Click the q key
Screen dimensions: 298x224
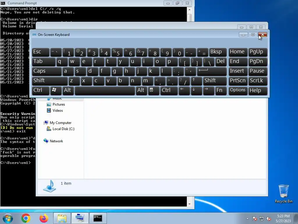62,62
